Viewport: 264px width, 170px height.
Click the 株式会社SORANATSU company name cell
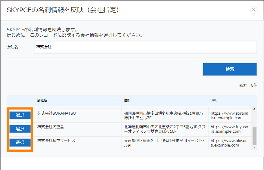tap(57, 113)
